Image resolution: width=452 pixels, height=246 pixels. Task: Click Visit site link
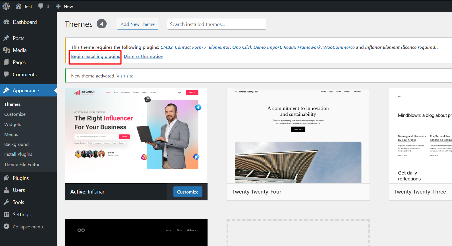tap(125, 76)
